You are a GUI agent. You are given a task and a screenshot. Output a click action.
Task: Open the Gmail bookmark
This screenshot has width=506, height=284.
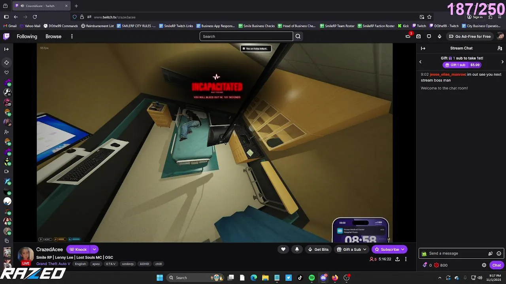pyautogui.click(x=10, y=26)
